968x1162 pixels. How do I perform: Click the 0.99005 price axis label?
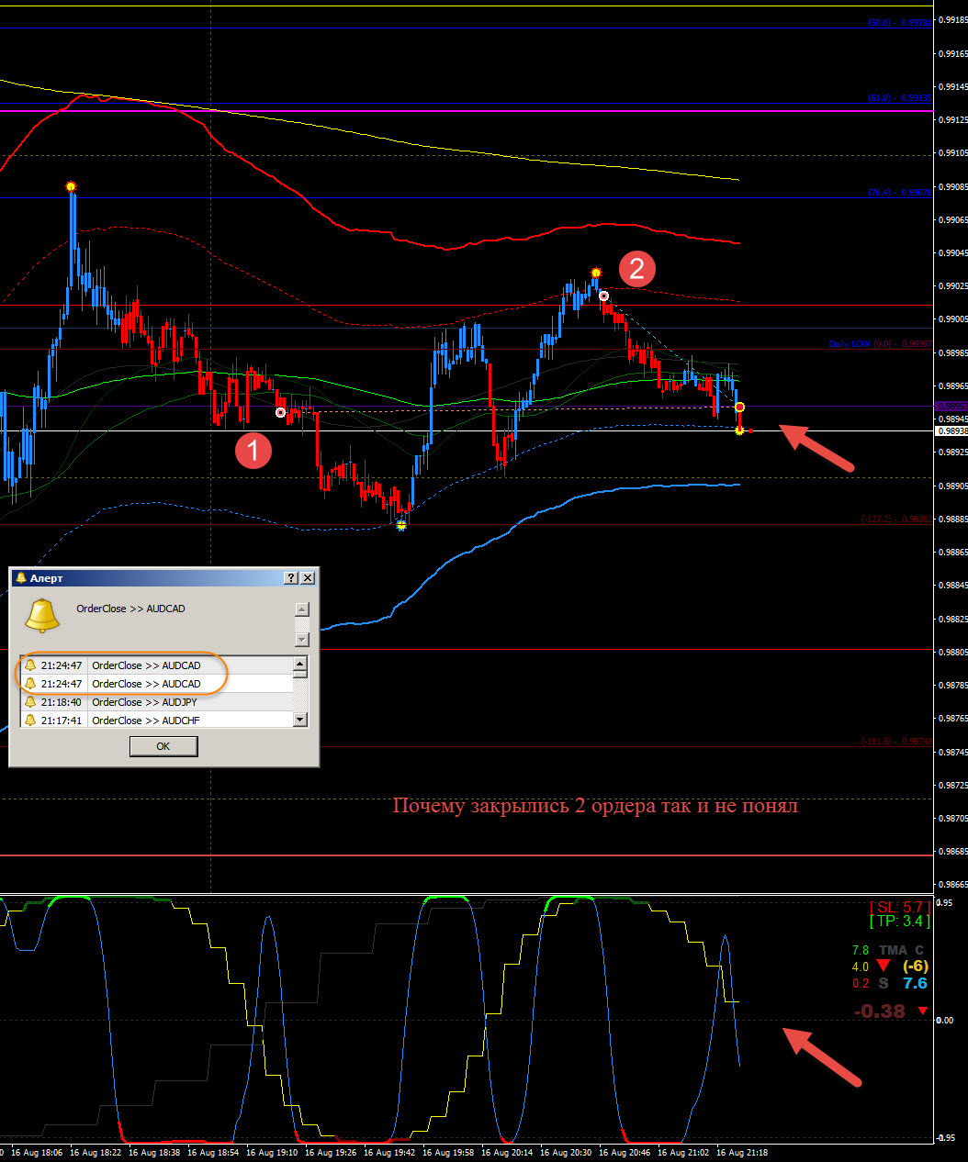coord(952,319)
